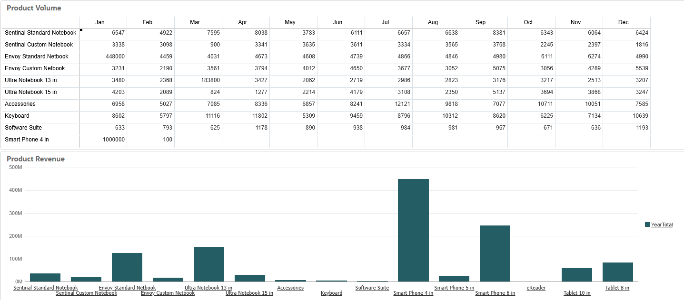Click the Accessories link below the chart

290,288
